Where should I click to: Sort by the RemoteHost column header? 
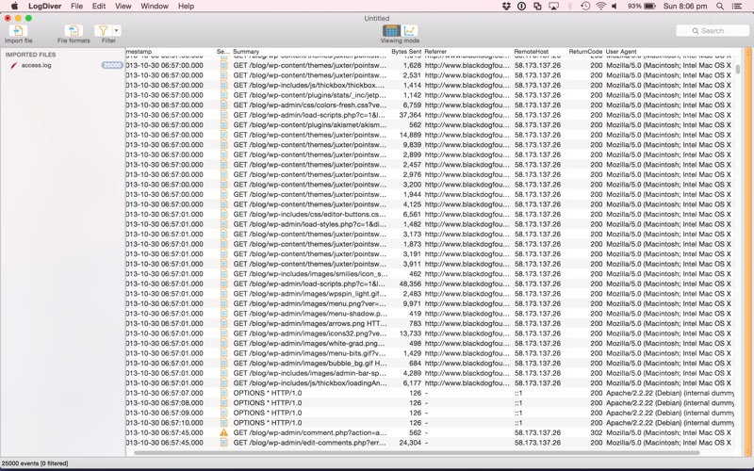pos(532,52)
